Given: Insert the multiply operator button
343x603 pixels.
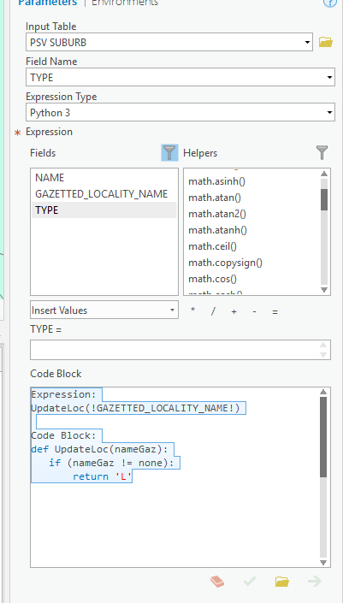Looking at the screenshot, I should click(192, 311).
